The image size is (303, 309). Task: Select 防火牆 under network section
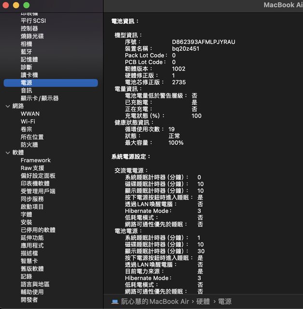(x=29, y=145)
